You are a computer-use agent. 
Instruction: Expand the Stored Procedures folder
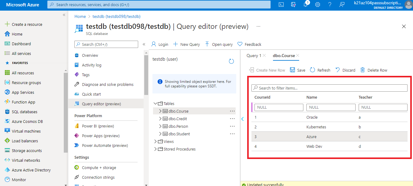[x=155, y=149]
